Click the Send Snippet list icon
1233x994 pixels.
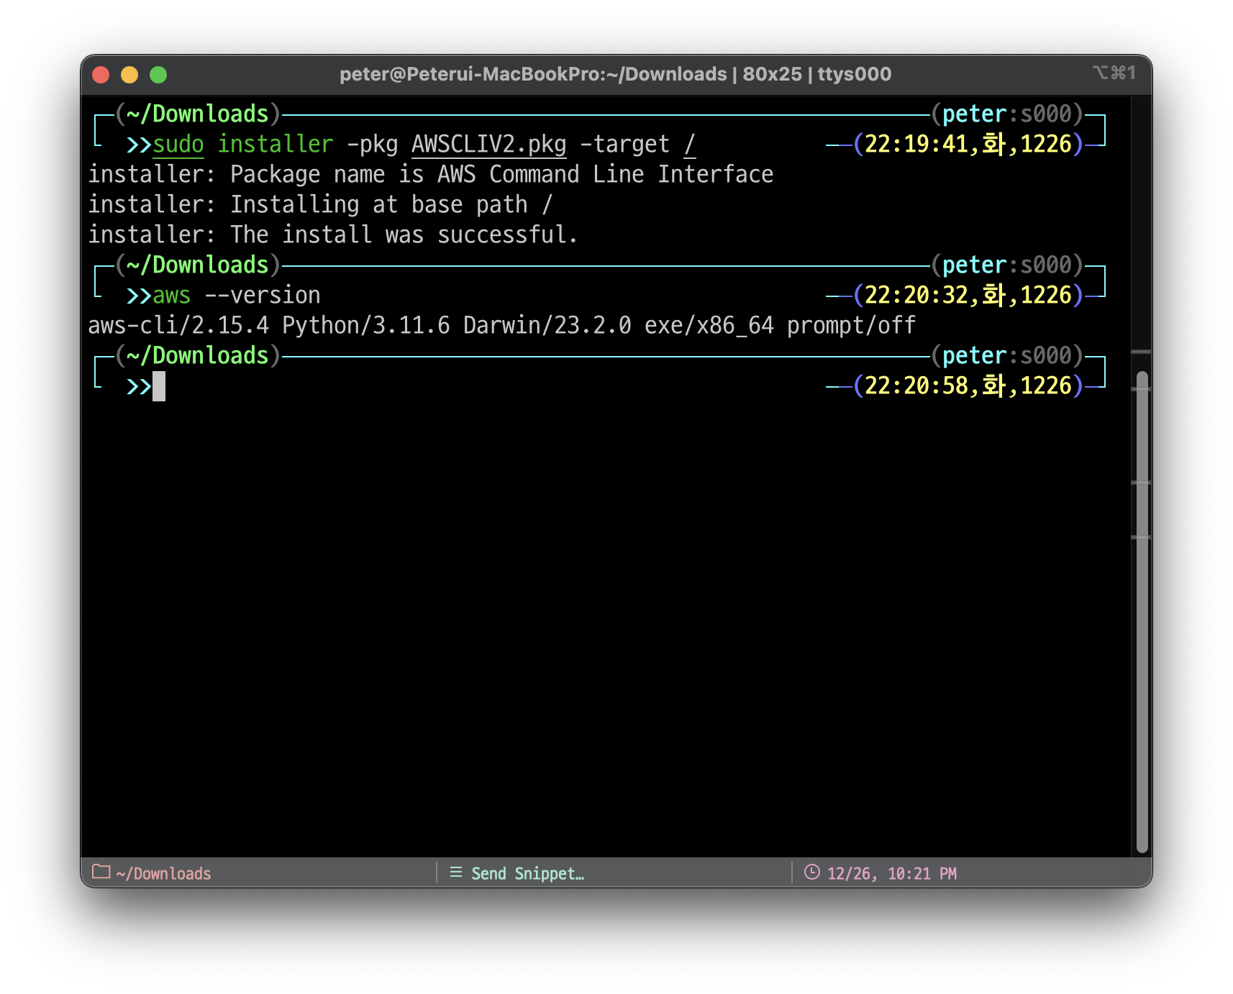455,872
